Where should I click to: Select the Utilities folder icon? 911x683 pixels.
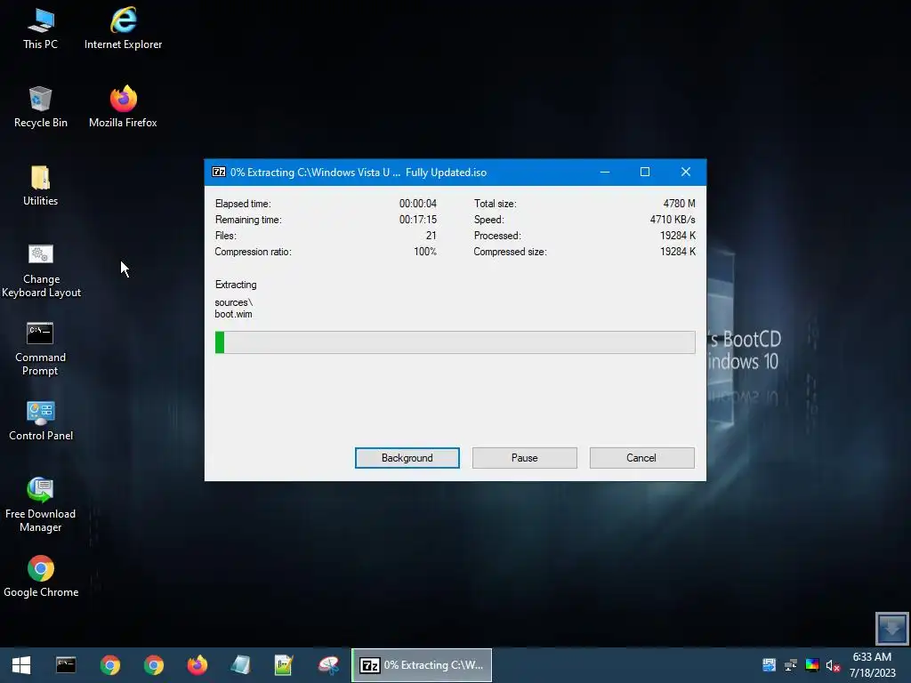[x=41, y=186]
